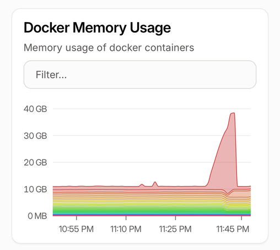The width and height of the screenshot is (280, 250).
Task: Click the Docker Memory Usage title
Action: coord(97,28)
